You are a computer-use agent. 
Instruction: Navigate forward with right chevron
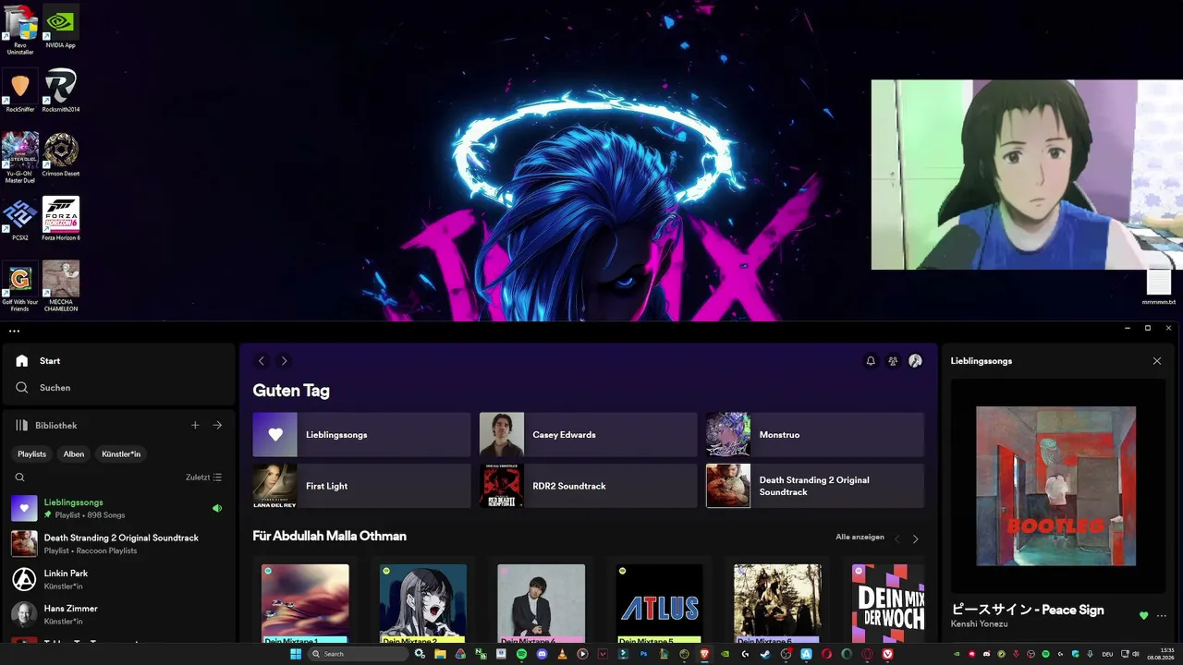[284, 361]
